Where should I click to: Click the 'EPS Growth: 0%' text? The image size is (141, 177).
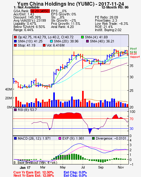64,14
